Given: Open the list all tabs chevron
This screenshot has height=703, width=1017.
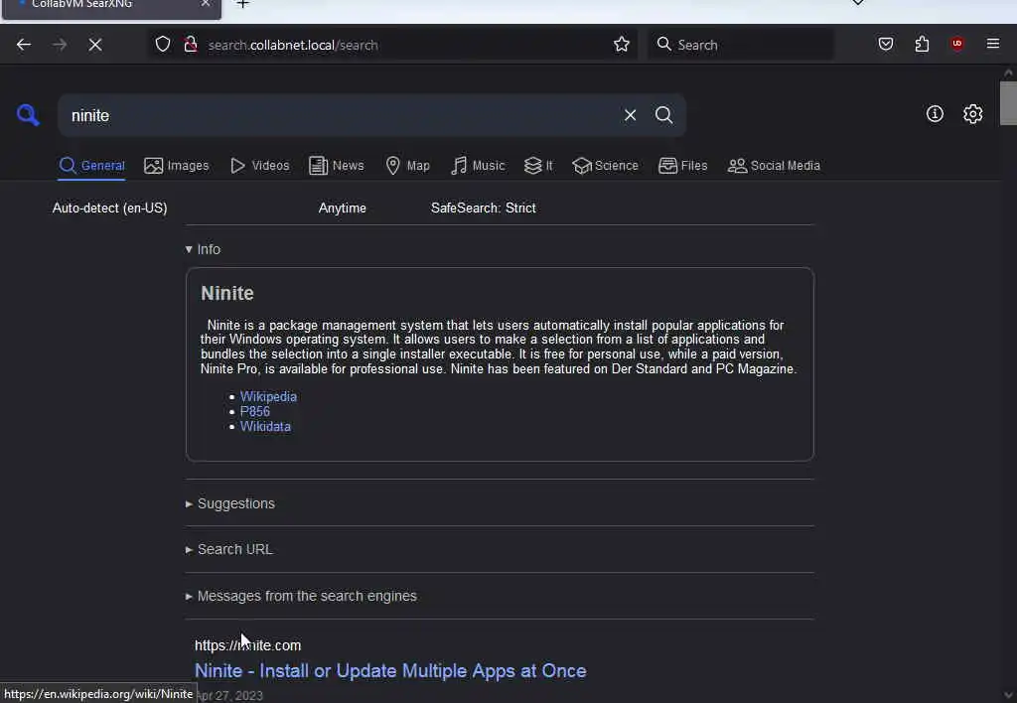Looking at the screenshot, I should click(857, 3).
